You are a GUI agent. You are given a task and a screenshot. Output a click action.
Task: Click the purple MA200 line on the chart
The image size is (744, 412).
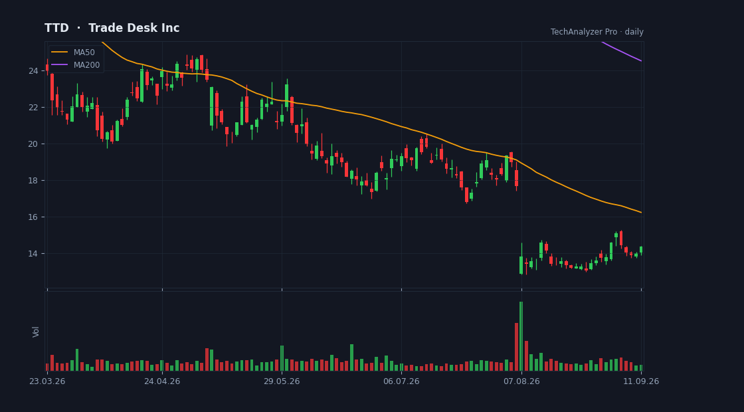point(622,51)
